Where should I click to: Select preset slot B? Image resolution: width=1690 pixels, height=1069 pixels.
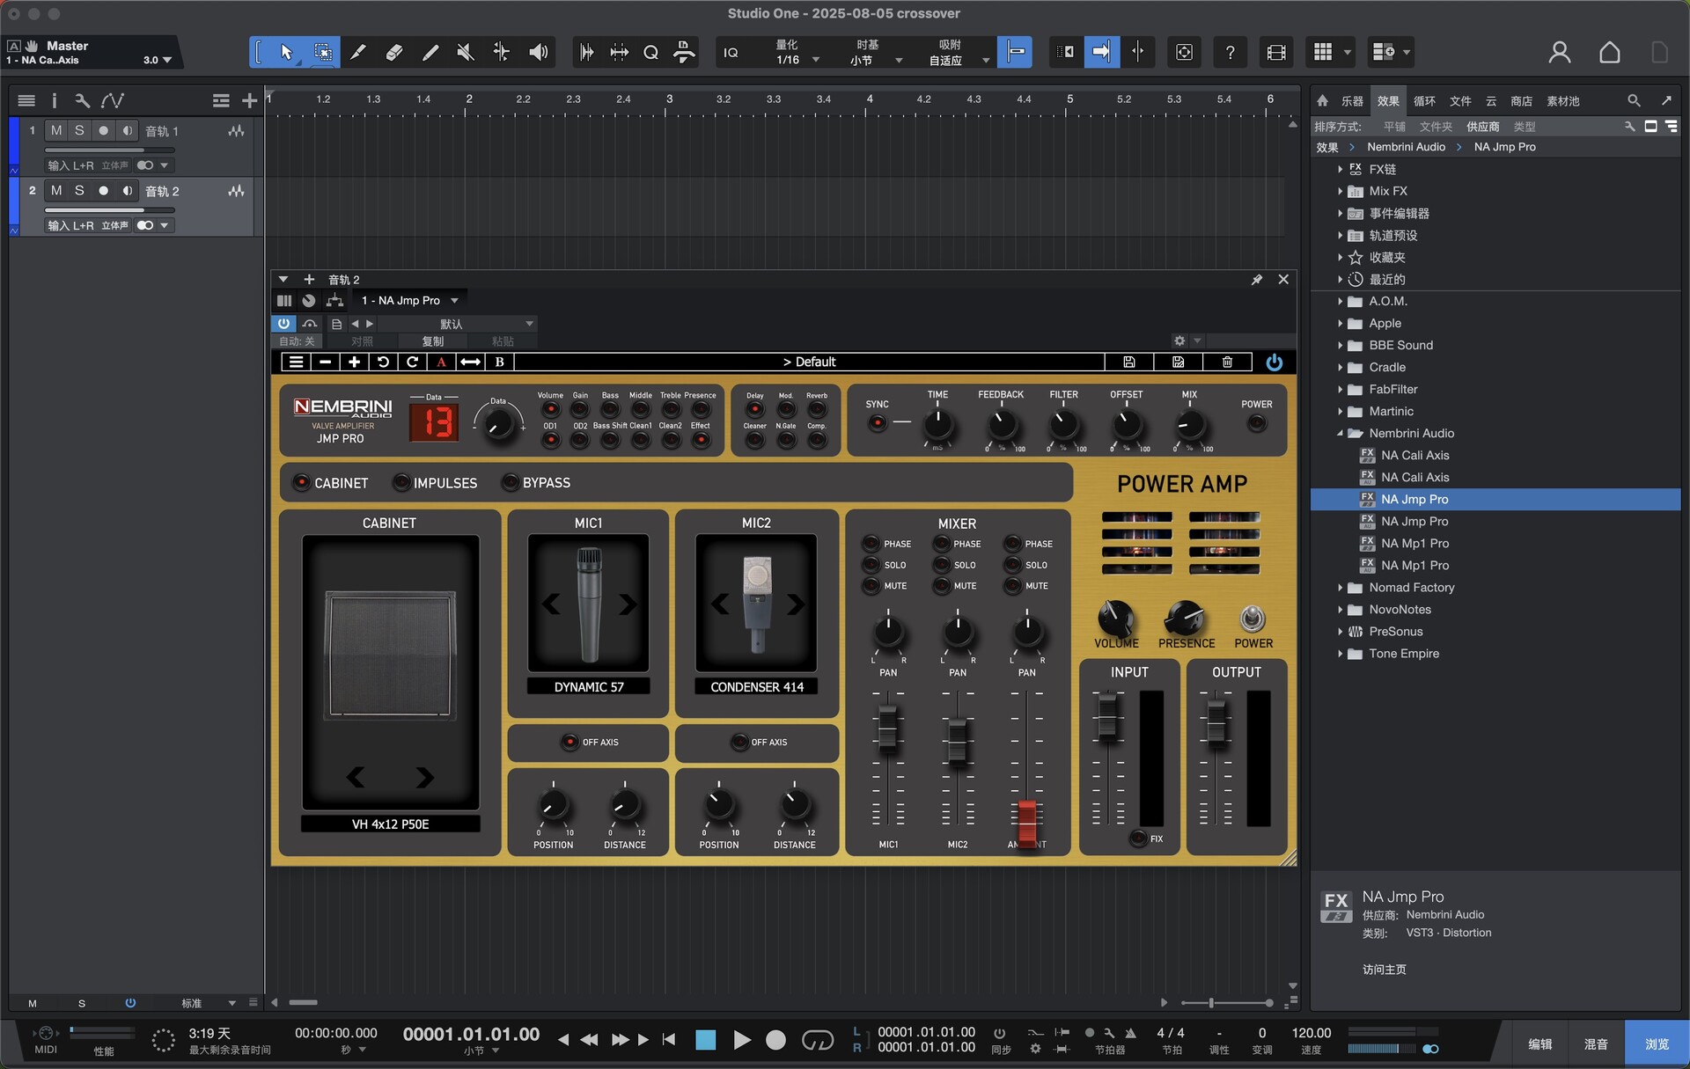tap(499, 362)
